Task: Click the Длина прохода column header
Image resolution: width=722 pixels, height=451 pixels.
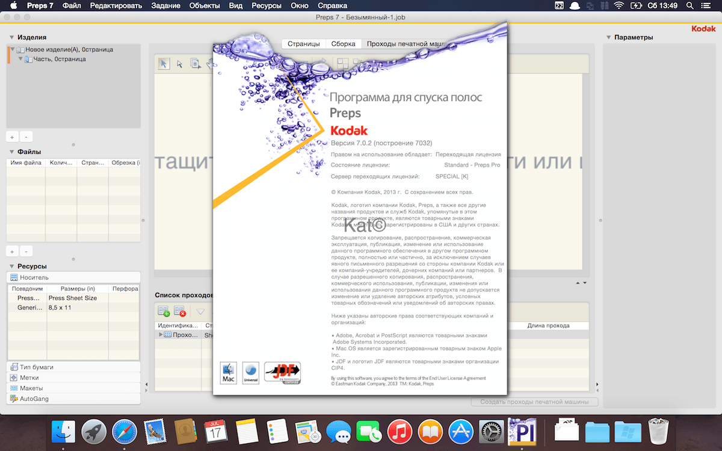Action: [x=548, y=325]
